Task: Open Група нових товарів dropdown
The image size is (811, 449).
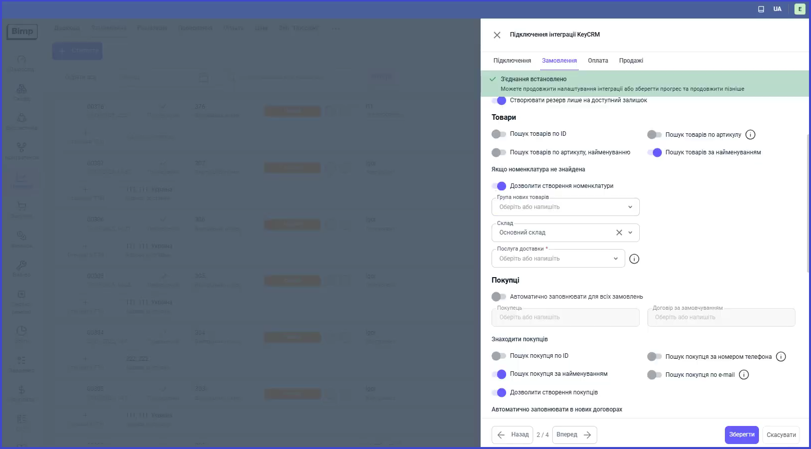Action: [566, 207]
